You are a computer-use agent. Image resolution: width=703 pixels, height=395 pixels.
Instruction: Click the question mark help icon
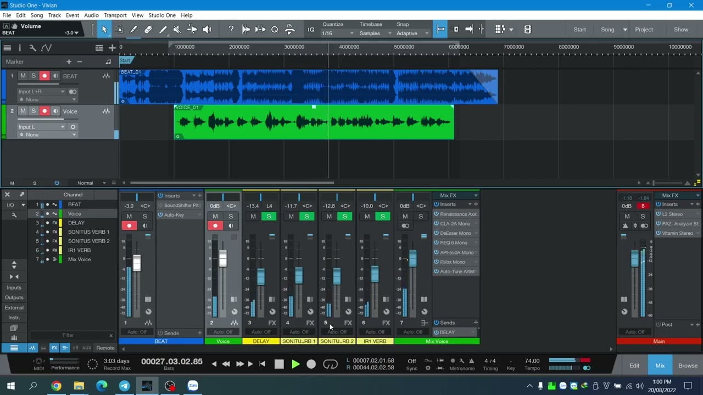point(231,30)
